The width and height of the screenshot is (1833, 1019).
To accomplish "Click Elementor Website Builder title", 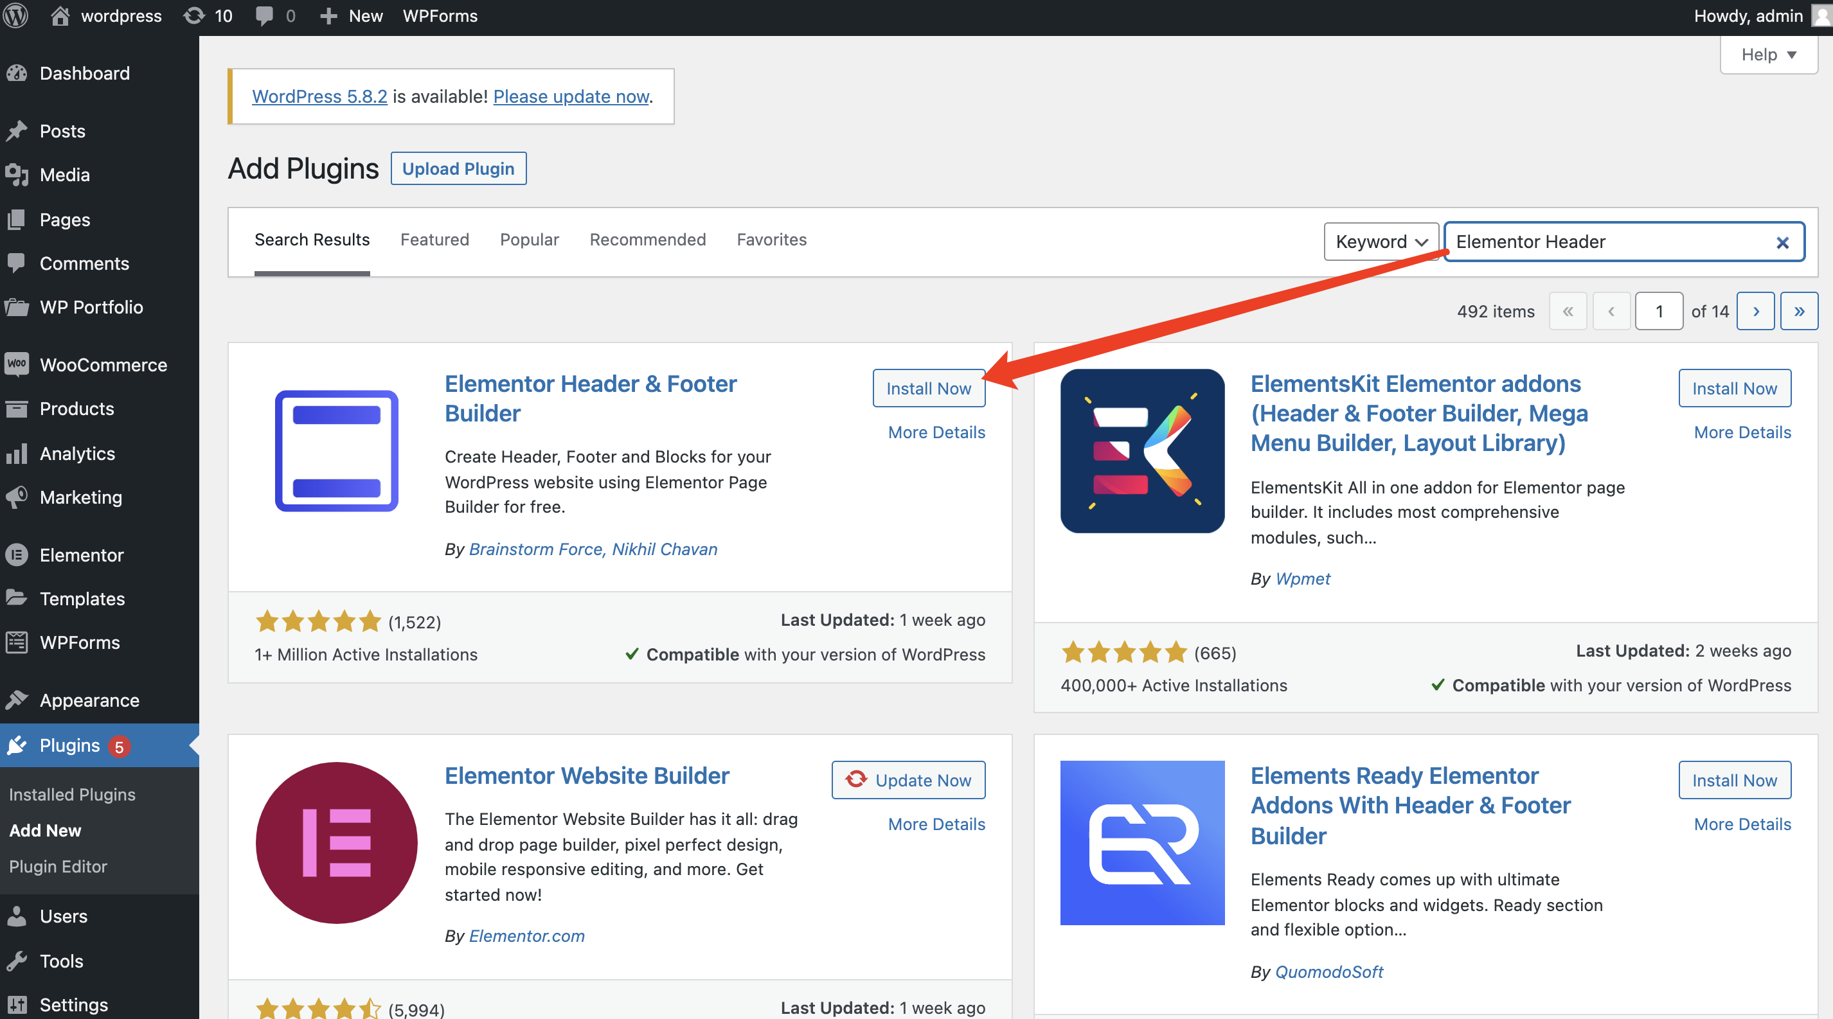I will pos(587,775).
